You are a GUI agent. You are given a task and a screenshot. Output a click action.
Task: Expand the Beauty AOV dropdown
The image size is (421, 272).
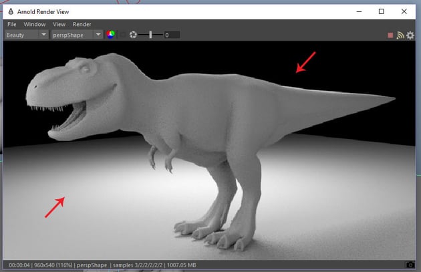(x=26, y=35)
